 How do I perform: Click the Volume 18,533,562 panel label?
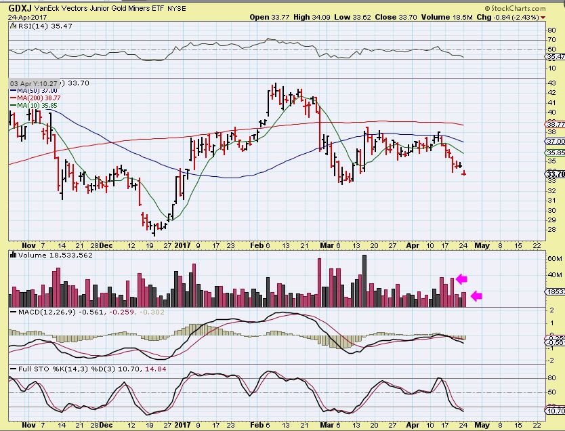pyautogui.click(x=55, y=255)
